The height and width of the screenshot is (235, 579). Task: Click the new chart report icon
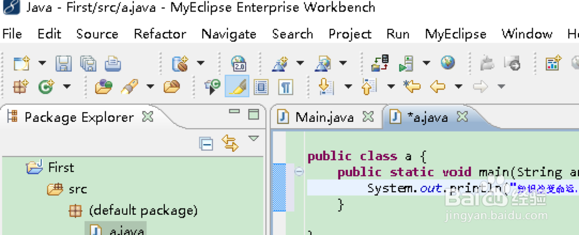(553, 64)
